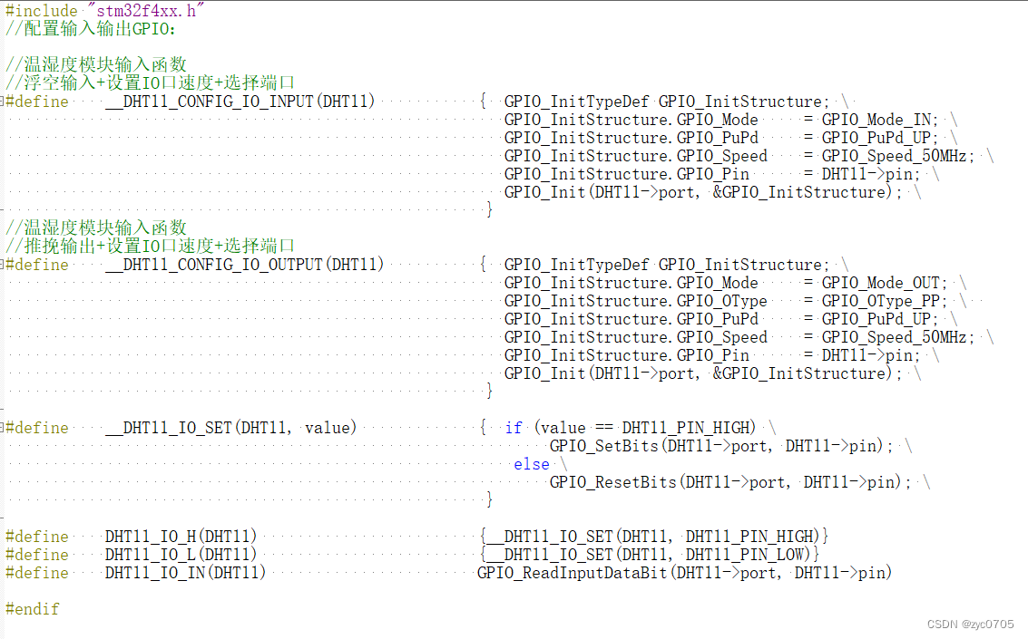This screenshot has height=639, width=1028.
Task: Click the GPIO_ReadInputDataBit function call
Action: pyautogui.click(x=572, y=573)
